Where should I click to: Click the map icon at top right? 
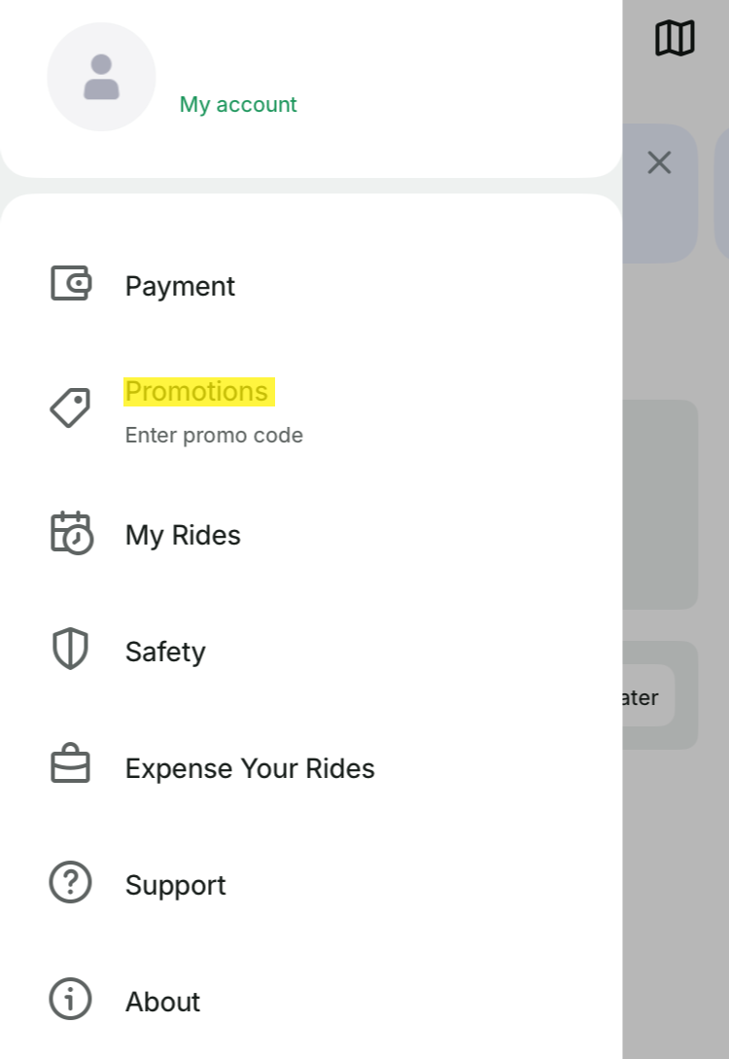[675, 39]
